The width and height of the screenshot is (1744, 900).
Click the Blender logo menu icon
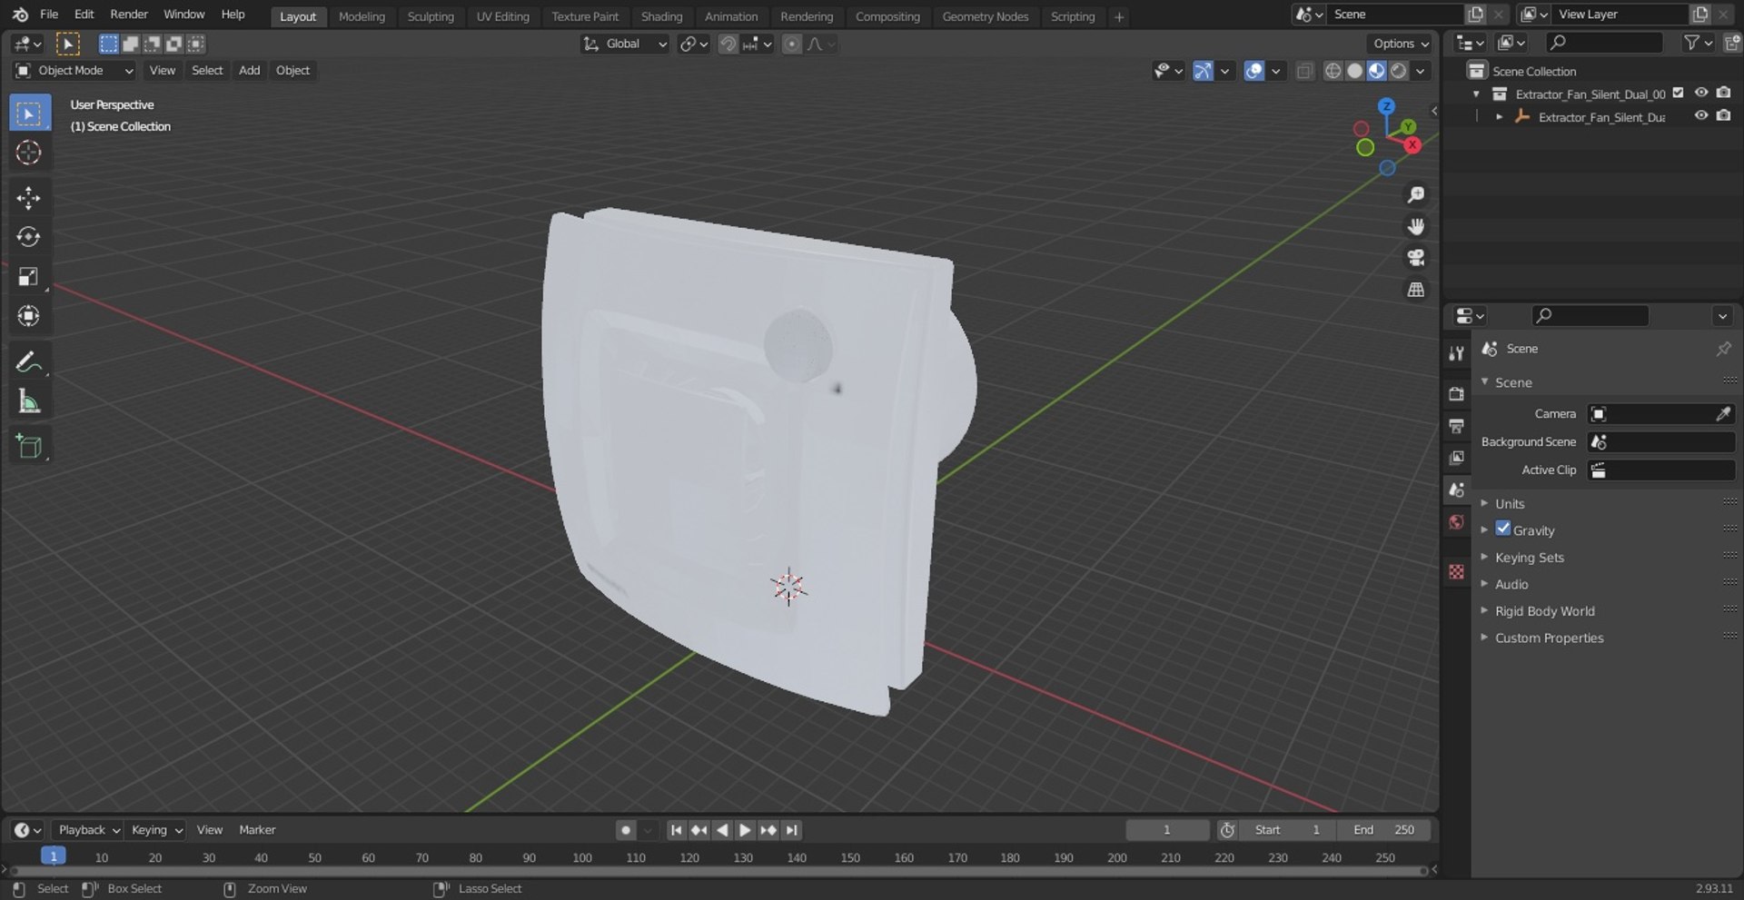[20, 15]
